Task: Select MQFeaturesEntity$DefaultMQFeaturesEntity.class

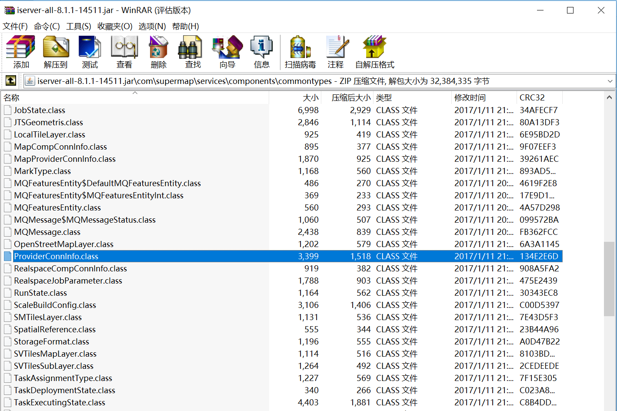Action: 107,183
